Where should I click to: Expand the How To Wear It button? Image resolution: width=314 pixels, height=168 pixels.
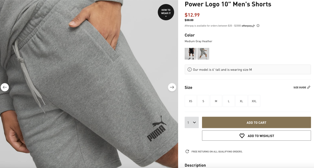(x=166, y=12)
